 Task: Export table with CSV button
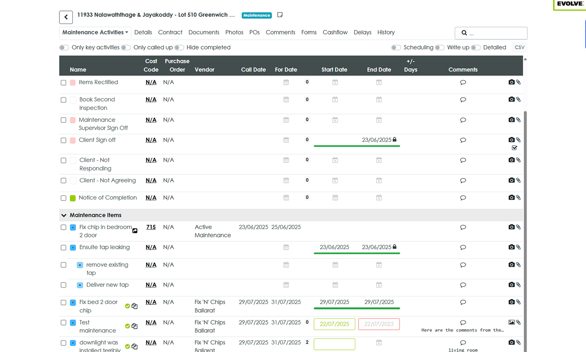click(519, 48)
